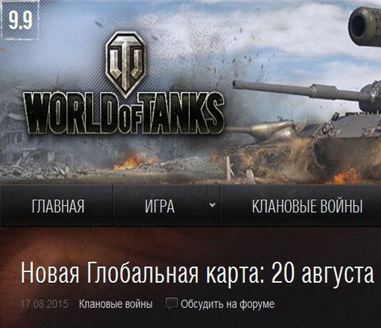
Task: Click the gun barrel muzzle in top corner
Action: [365, 27]
